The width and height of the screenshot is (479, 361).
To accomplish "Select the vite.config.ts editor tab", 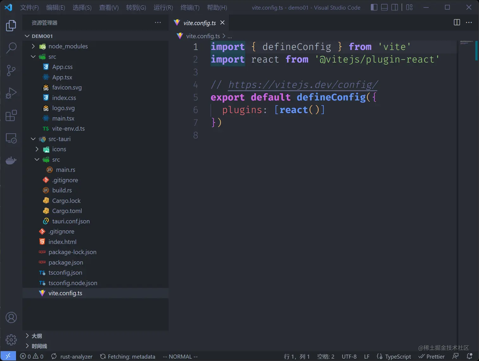I will tap(199, 23).
